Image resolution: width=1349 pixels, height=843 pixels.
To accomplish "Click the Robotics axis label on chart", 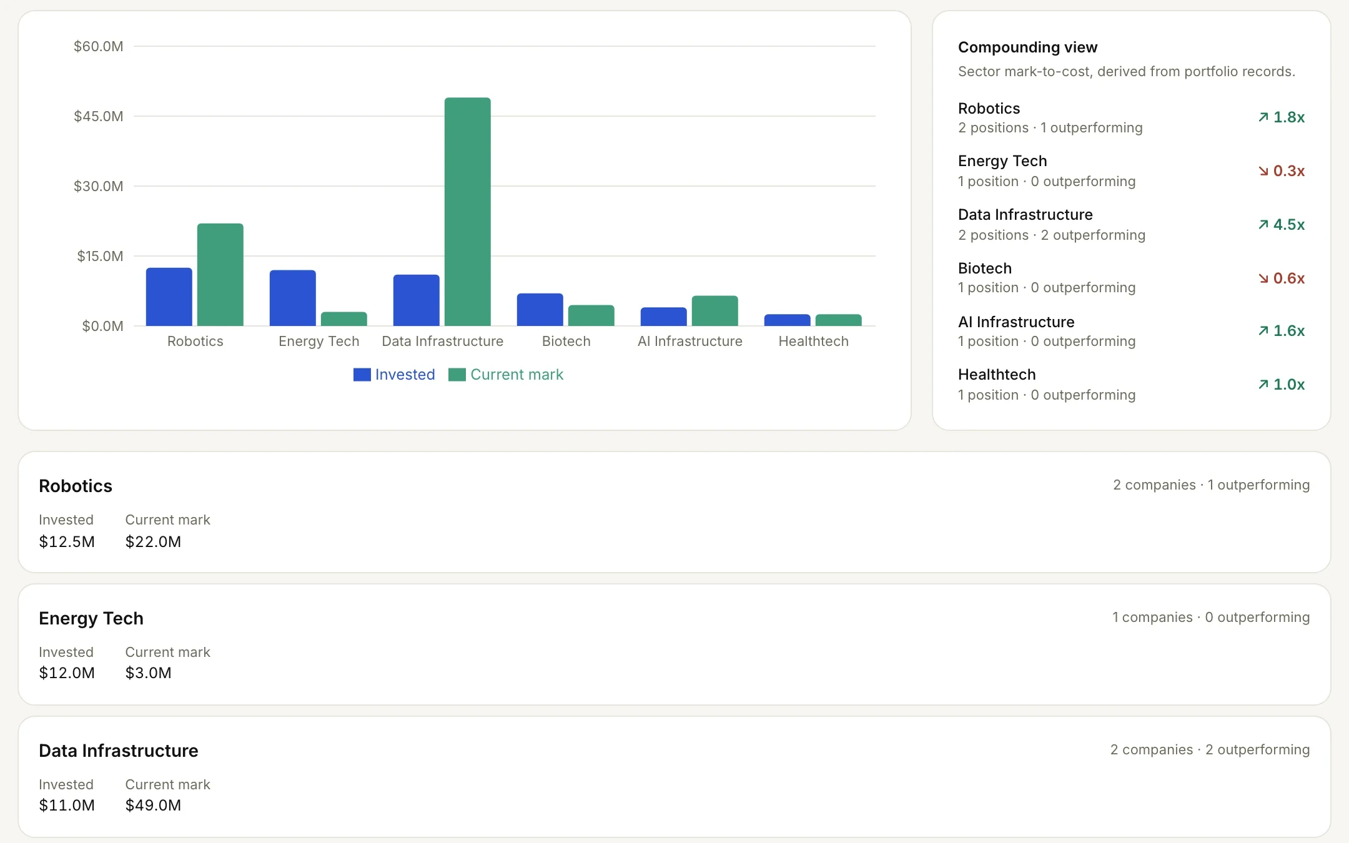I will click(x=195, y=341).
